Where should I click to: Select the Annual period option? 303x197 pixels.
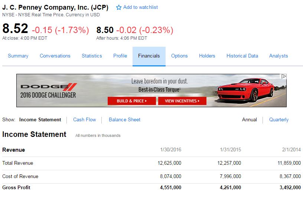(x=250, y=119)
